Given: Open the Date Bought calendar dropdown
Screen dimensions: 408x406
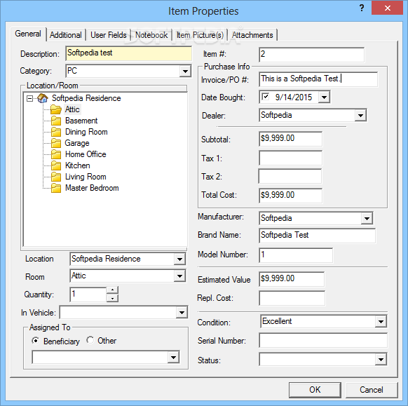Looking at the screenshot, I should [324, 97].
